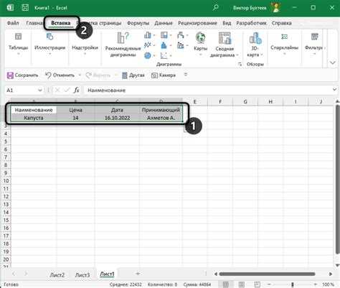The width and height of the screenshot is (340, 288).
Task: Open the Диаграммы dialog launcher
Action: [240, 64]
